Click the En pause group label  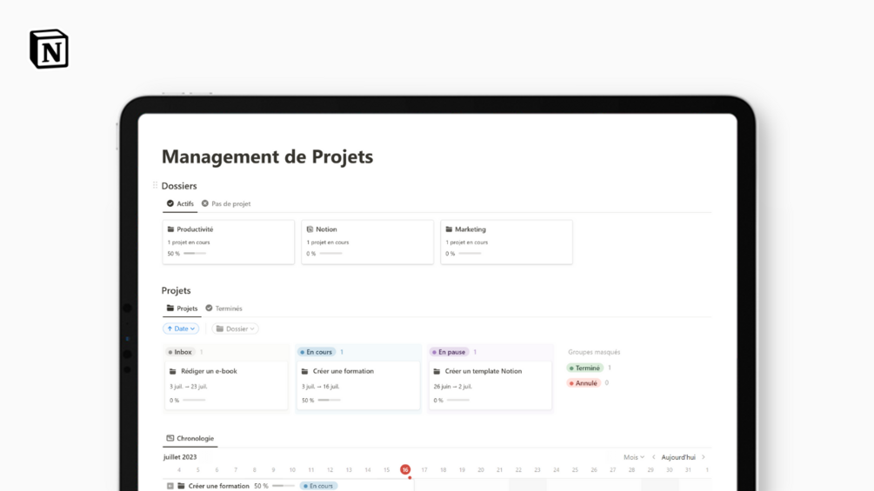click(449, 352)
